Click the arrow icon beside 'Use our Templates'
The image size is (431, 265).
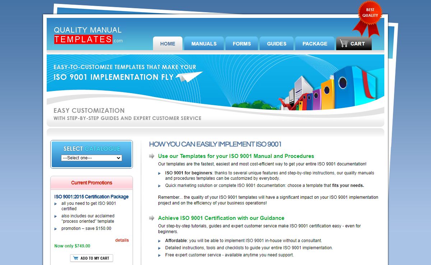pyautogui.click(x=152, y=156)
